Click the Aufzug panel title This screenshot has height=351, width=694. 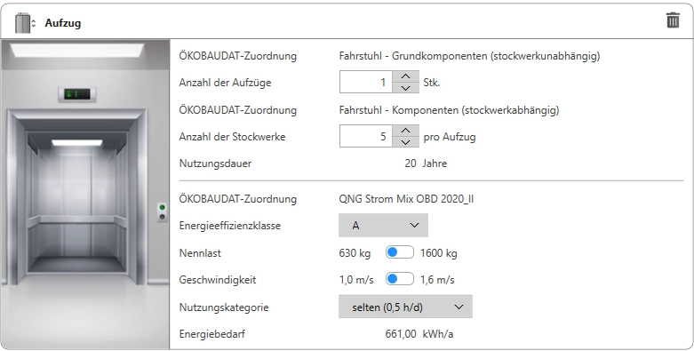(63, 23)
